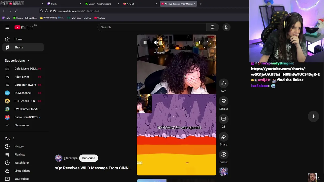This screenshot has height=182, width=324.
Task: Open STEEZYASFUCK subscription
Action: [x=23, y=101]
